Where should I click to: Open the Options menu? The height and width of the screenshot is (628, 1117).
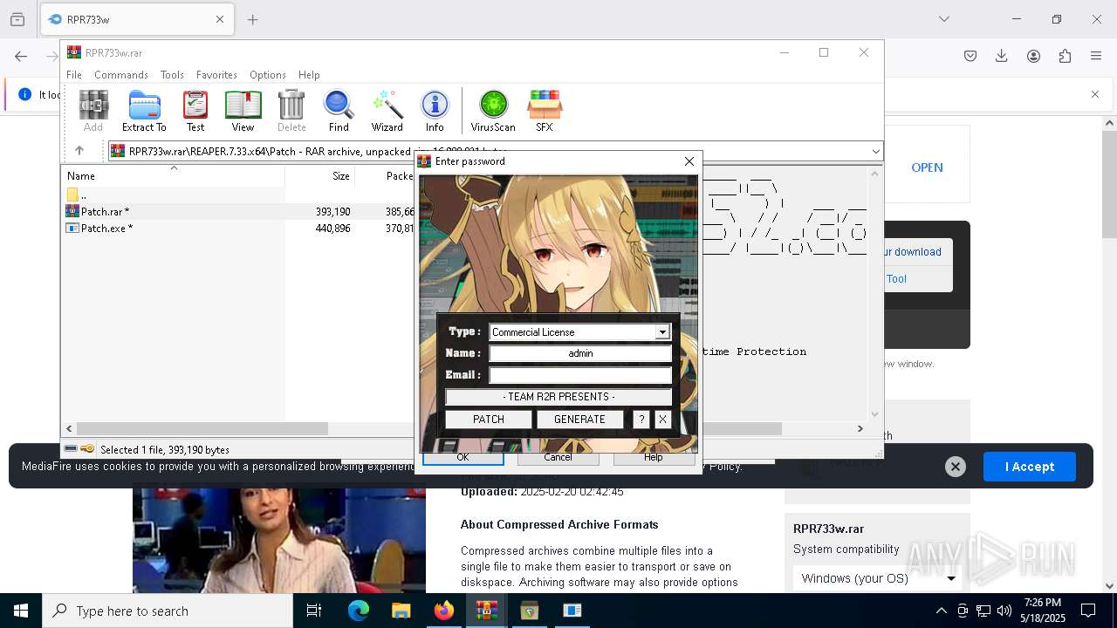tap(268, 75)
